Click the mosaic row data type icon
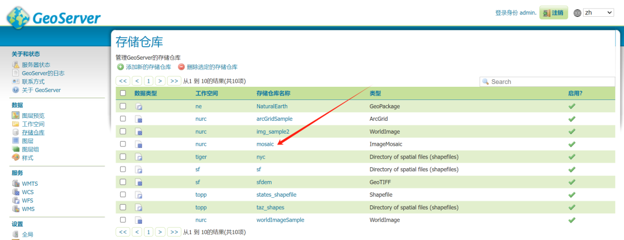 pyautogui.click(x=139, y=145)
